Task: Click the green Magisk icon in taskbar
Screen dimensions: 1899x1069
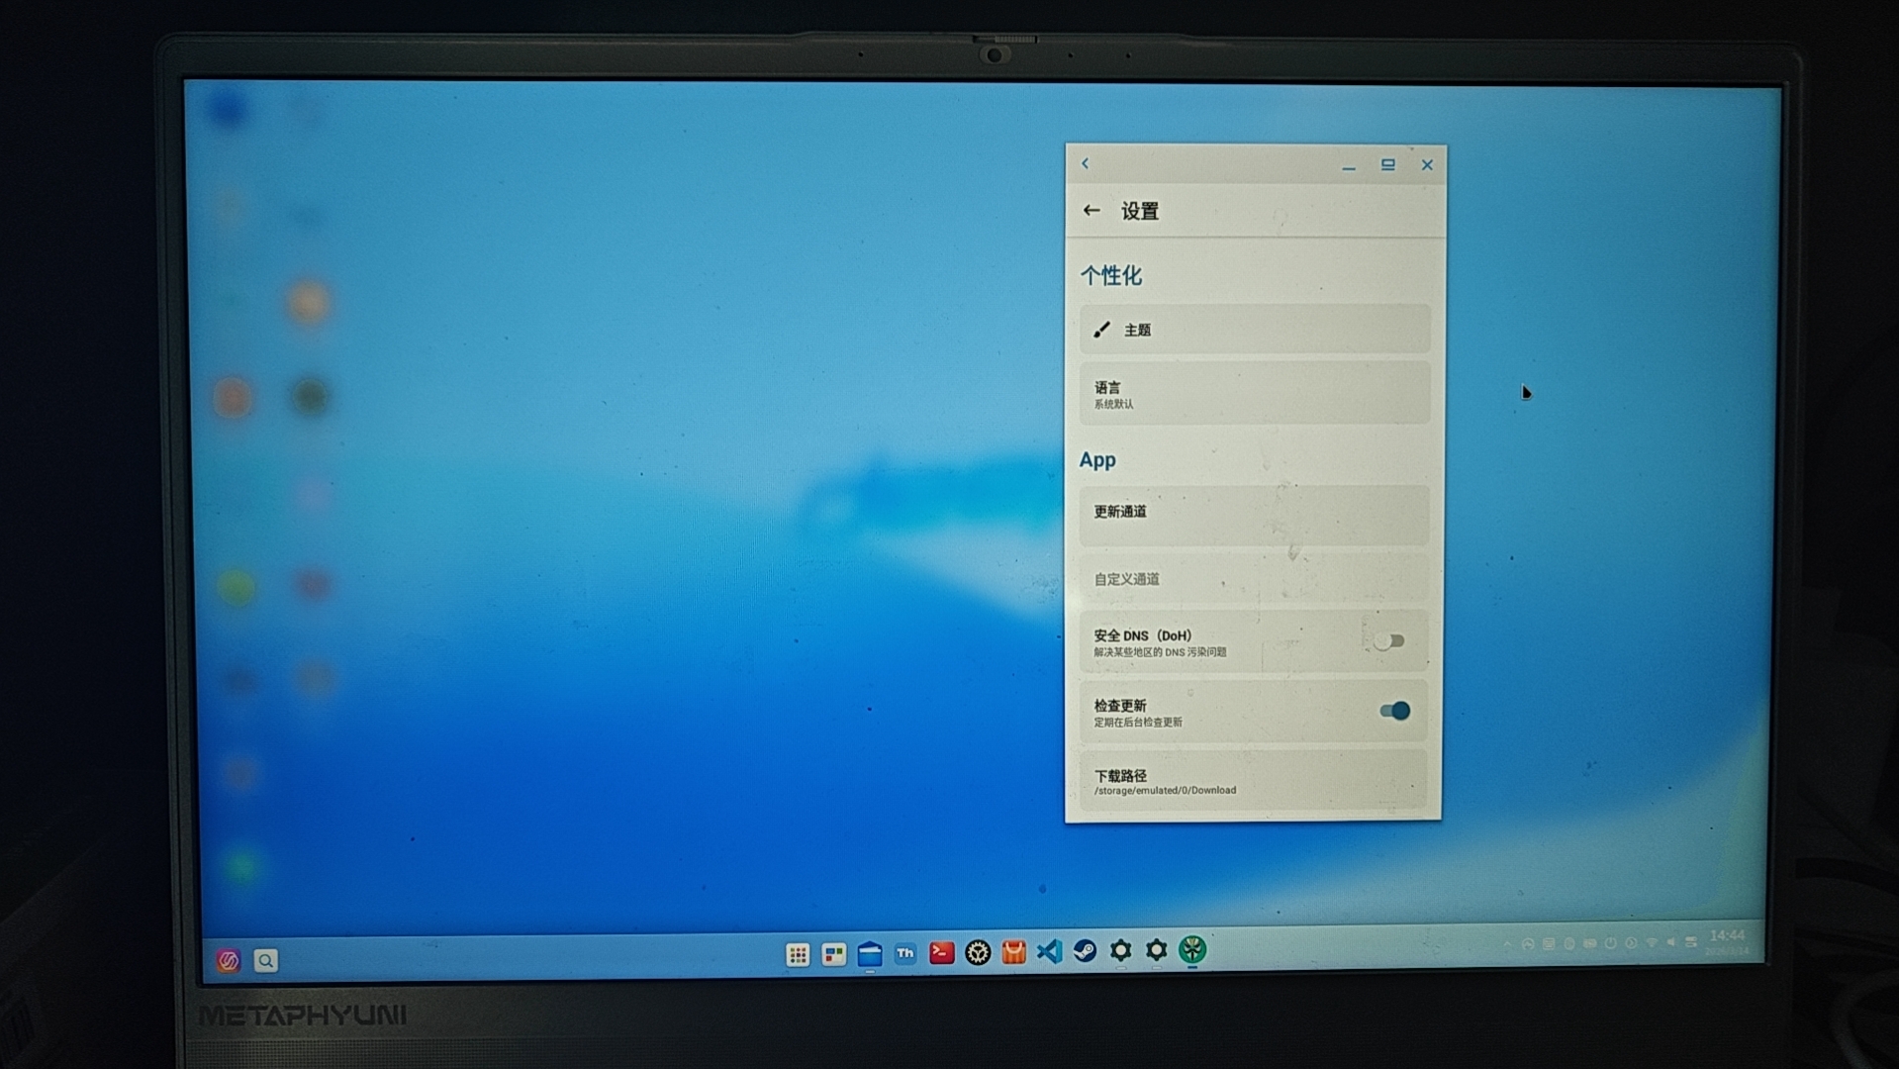Action: point(1192,950)
